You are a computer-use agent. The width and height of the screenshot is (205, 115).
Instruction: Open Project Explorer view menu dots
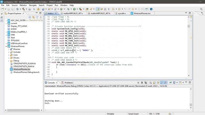coord(41,17)
